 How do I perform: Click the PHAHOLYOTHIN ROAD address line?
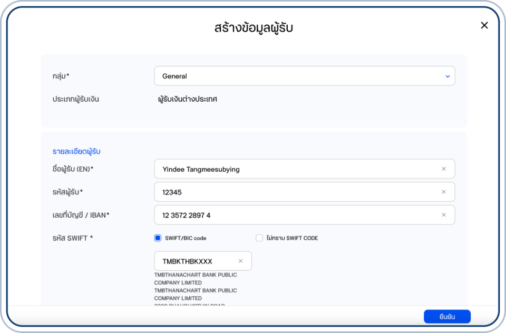(x=196, y=306)
